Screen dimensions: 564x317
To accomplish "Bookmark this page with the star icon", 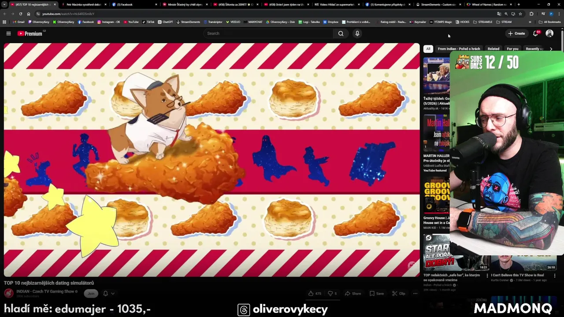I will point(520,14).
